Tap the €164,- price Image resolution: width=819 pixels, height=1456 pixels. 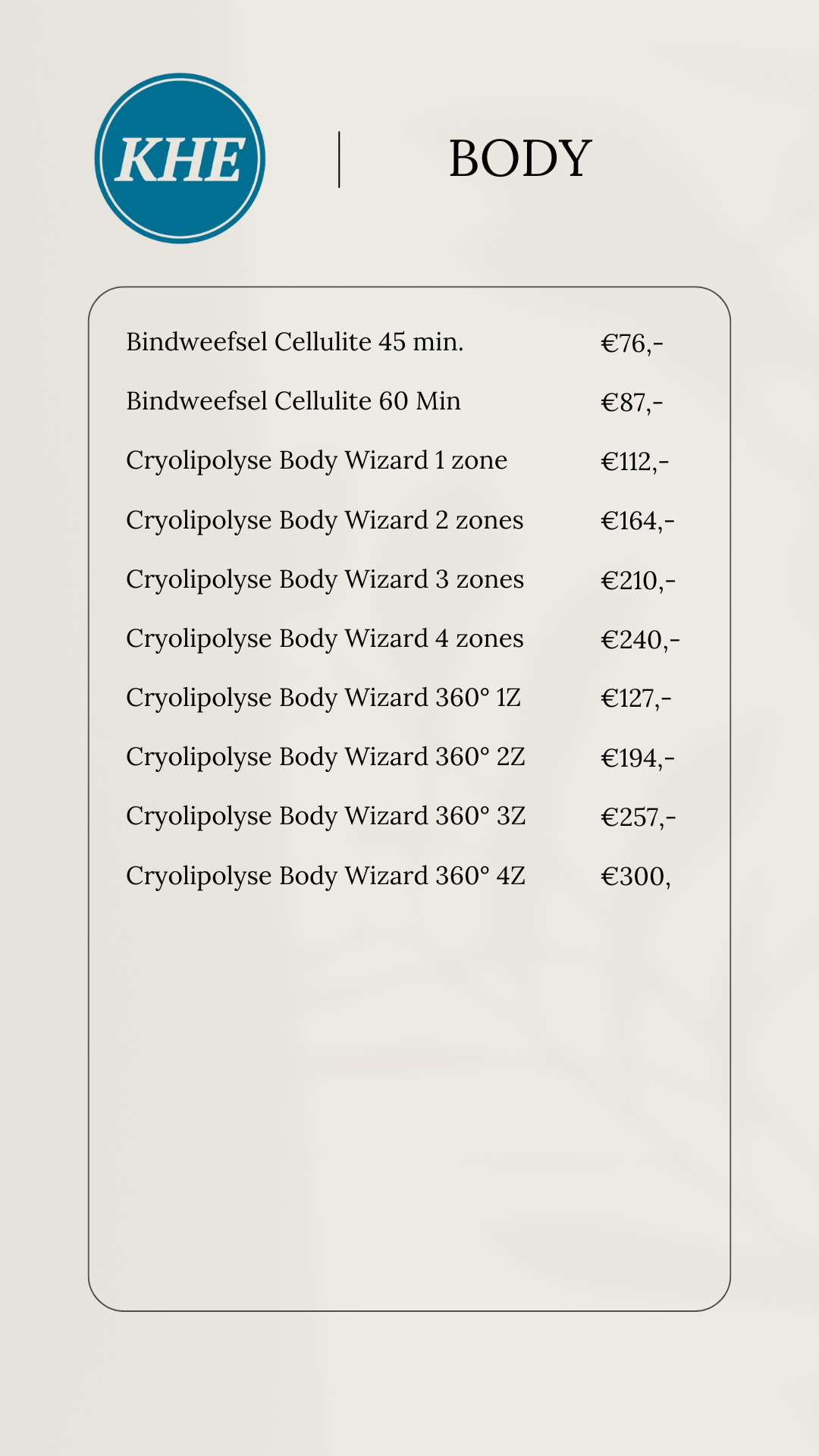[638, 521]
